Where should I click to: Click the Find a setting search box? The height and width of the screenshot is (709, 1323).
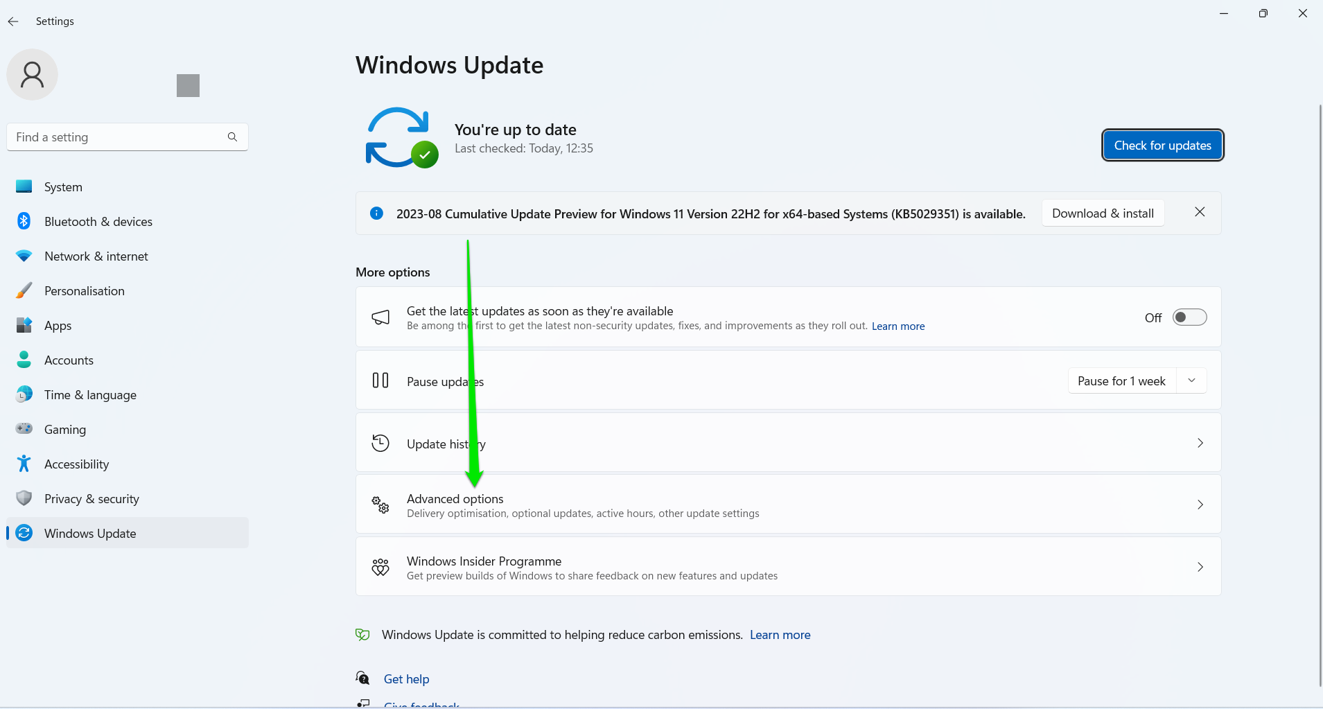pyautogui.click(x=128, y=137)
